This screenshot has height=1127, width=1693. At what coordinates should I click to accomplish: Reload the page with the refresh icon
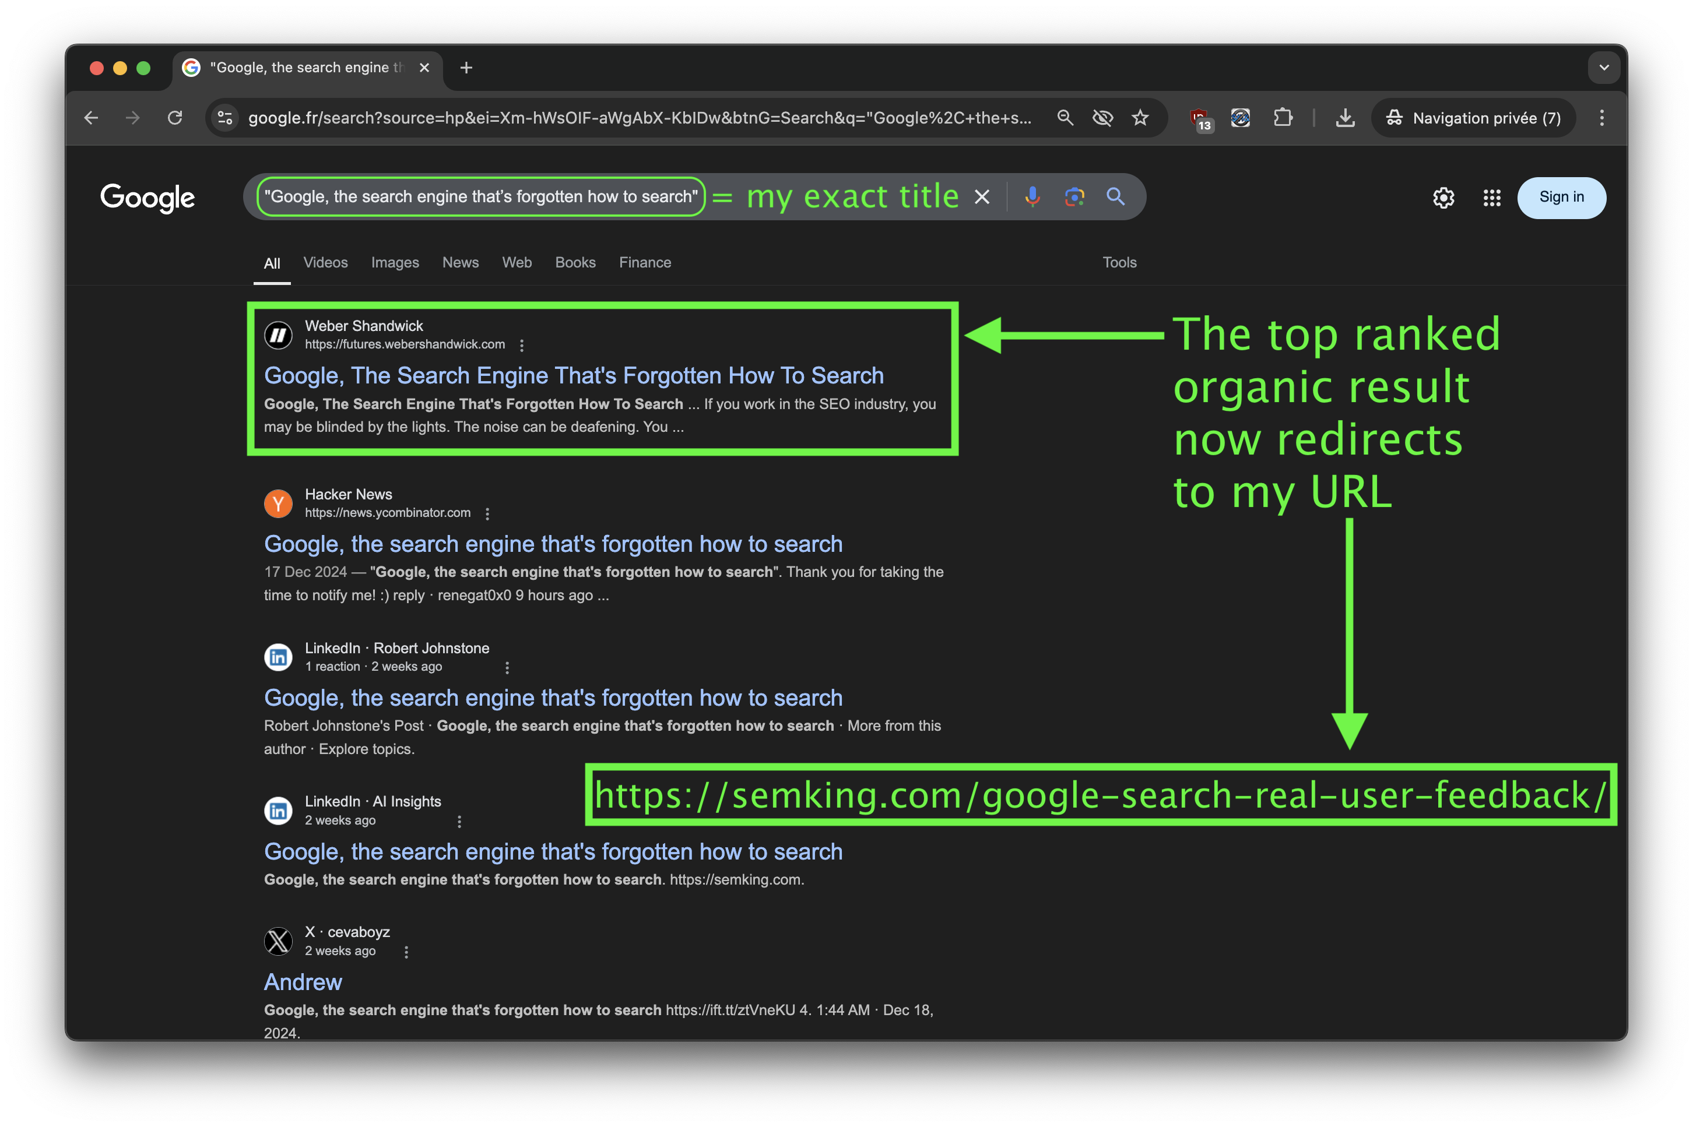pos(175,118)
